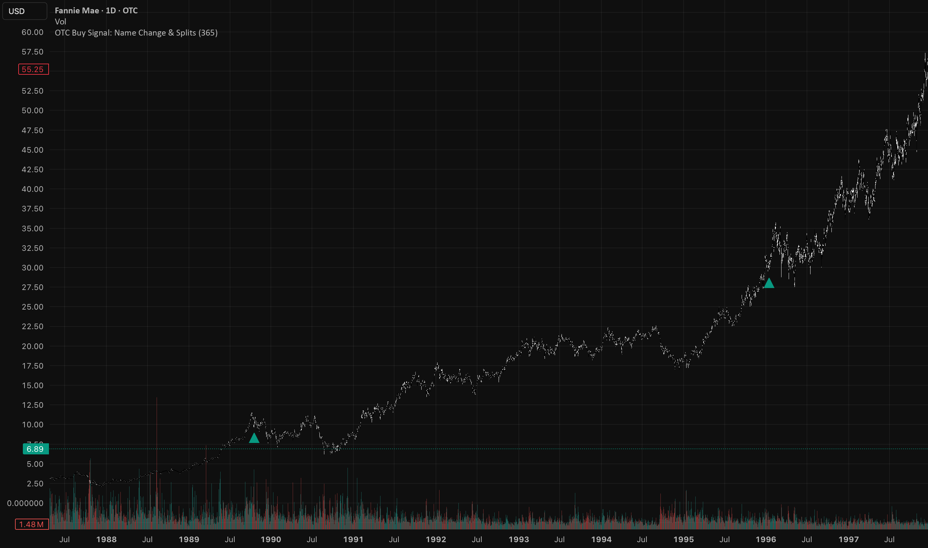This screenshot has height=548, width=928.
Task: Select the Fannie Mae · 1D · OTC title
Action: click(96, 10)
